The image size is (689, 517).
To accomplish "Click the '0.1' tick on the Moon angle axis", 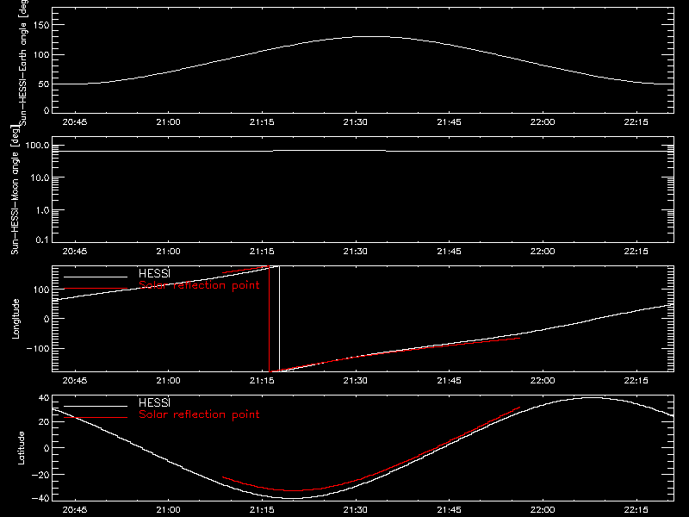I will 42,240.
